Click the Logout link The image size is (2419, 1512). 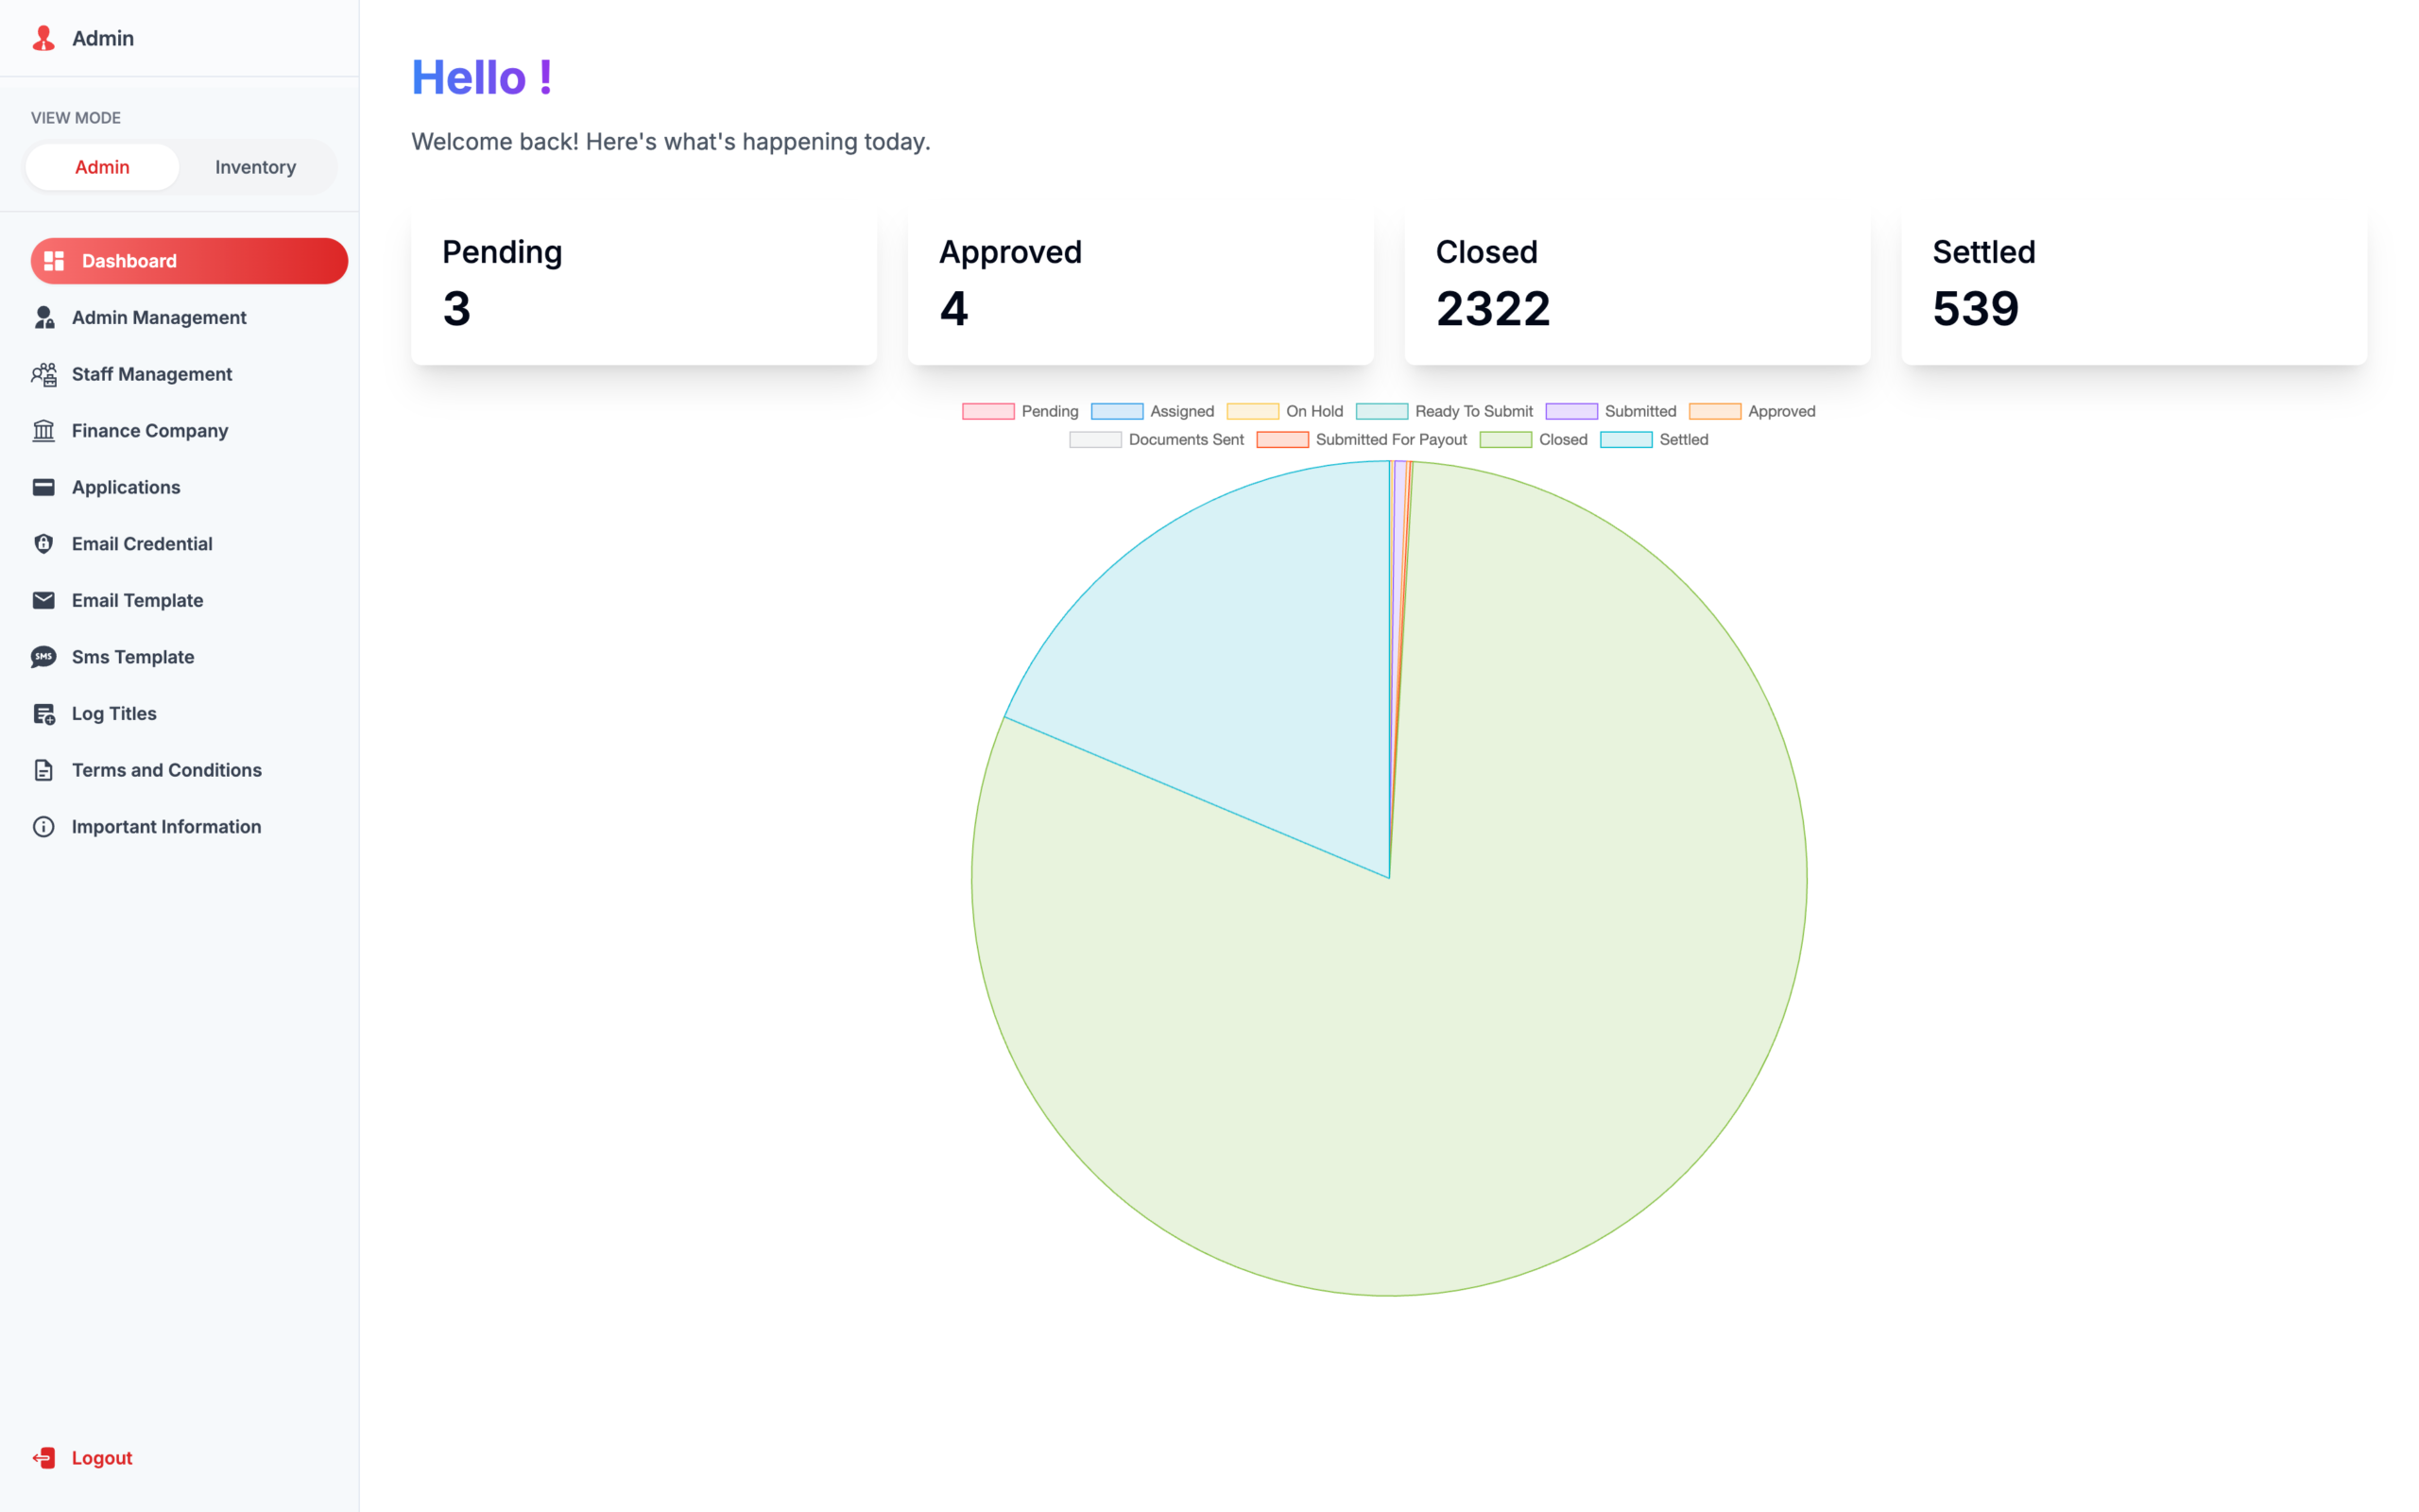[102, 1458]
